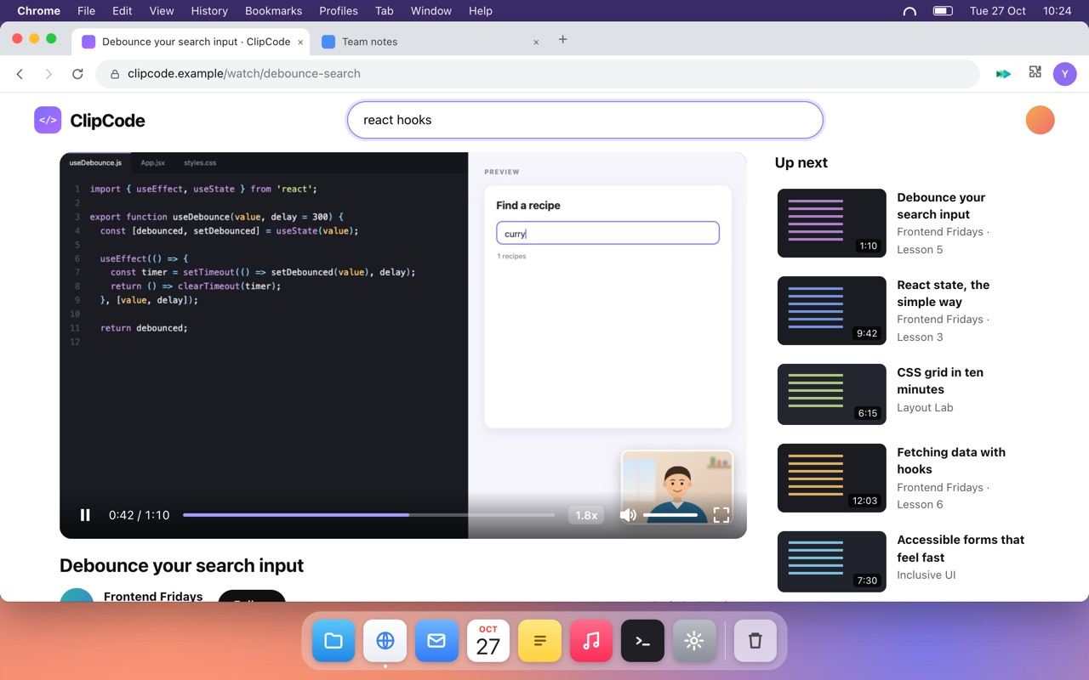Switch to the Team notes tab

(431, 41)
